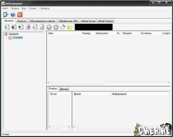Move the task down with the round arrow icon
The width and height of the screenshot is (173, 137).
[x=56, y=27]
